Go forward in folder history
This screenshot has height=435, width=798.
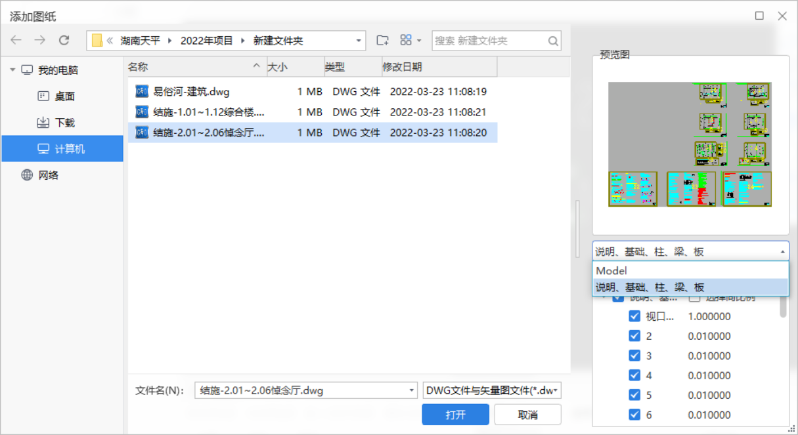click(40, 40)
